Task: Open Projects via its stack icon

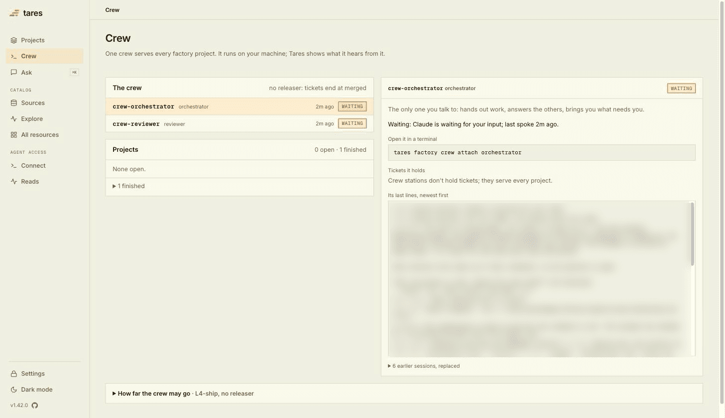Action: click(x=14, y=40)
